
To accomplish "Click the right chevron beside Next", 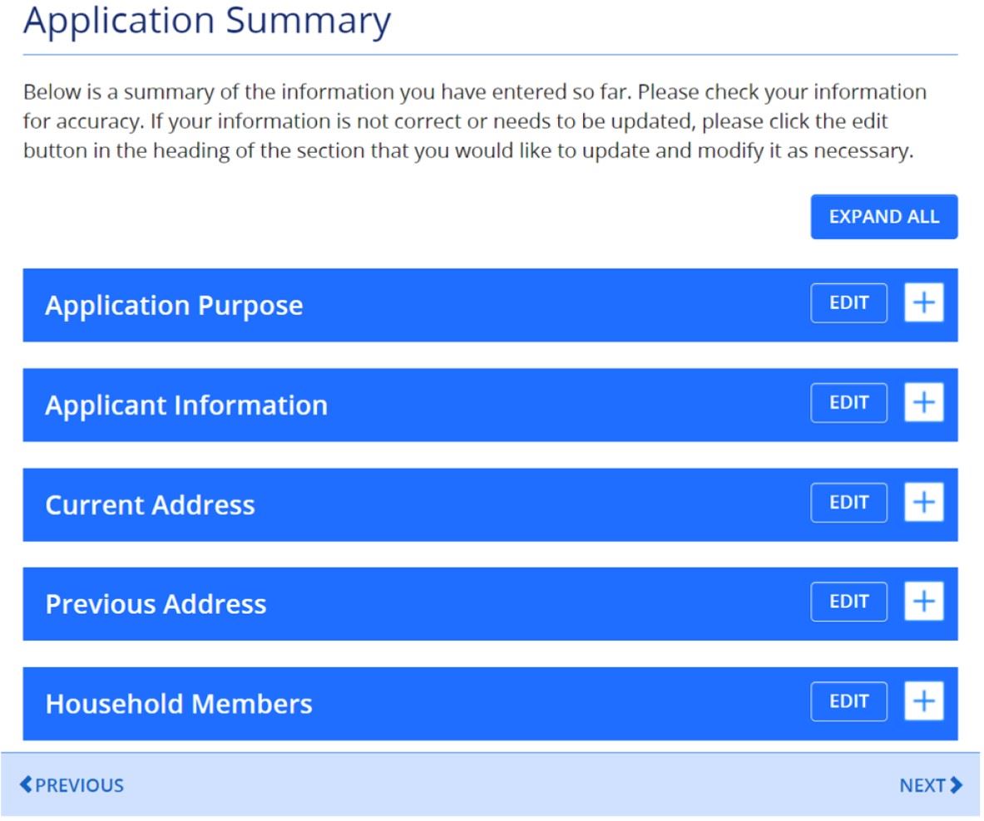I will click(957, 785).
